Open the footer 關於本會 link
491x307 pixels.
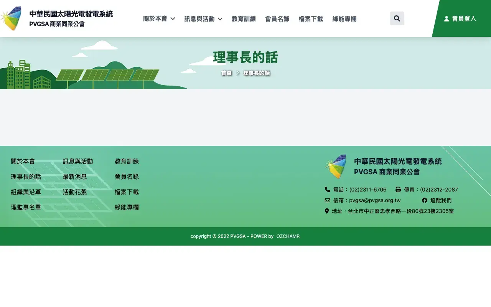pos(23,161)
